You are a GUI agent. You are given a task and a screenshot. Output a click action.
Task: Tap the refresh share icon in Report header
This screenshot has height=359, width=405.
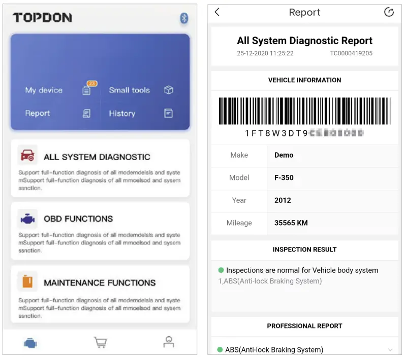pos(389,12)
